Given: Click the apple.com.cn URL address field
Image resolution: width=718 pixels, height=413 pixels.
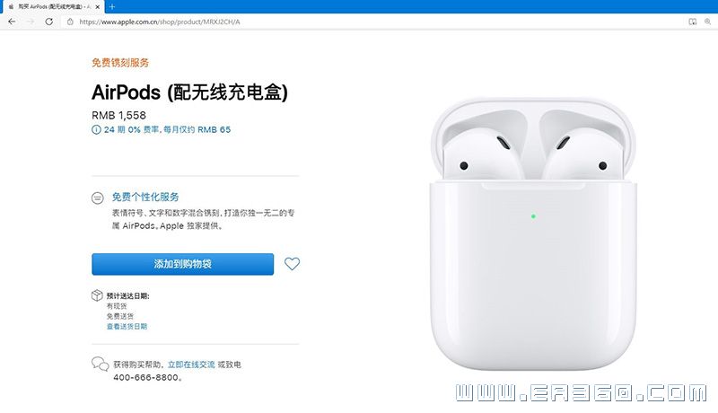Looking at the screenshot, I should (366, 22).
